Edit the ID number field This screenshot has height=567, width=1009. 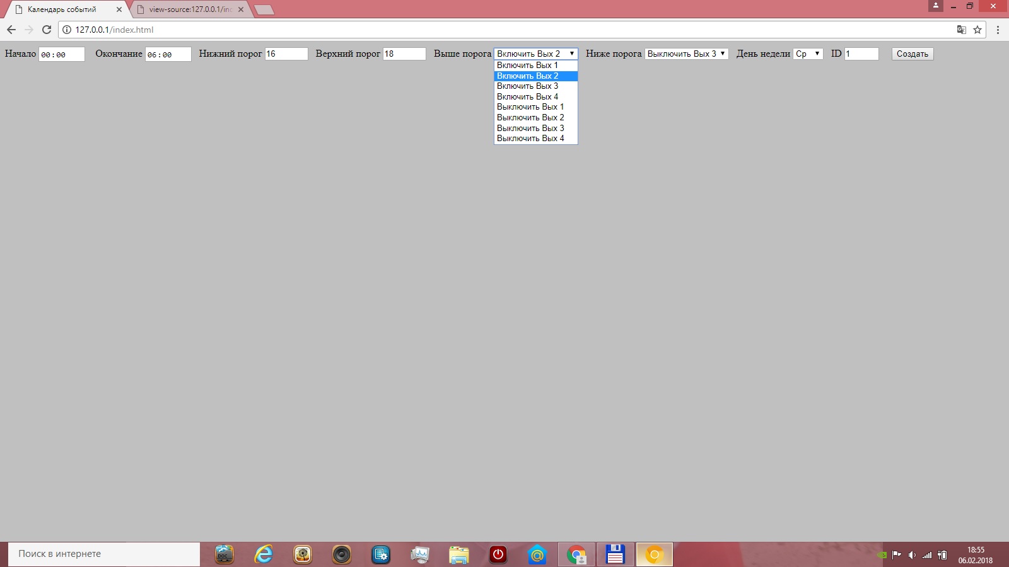(861, 54)
